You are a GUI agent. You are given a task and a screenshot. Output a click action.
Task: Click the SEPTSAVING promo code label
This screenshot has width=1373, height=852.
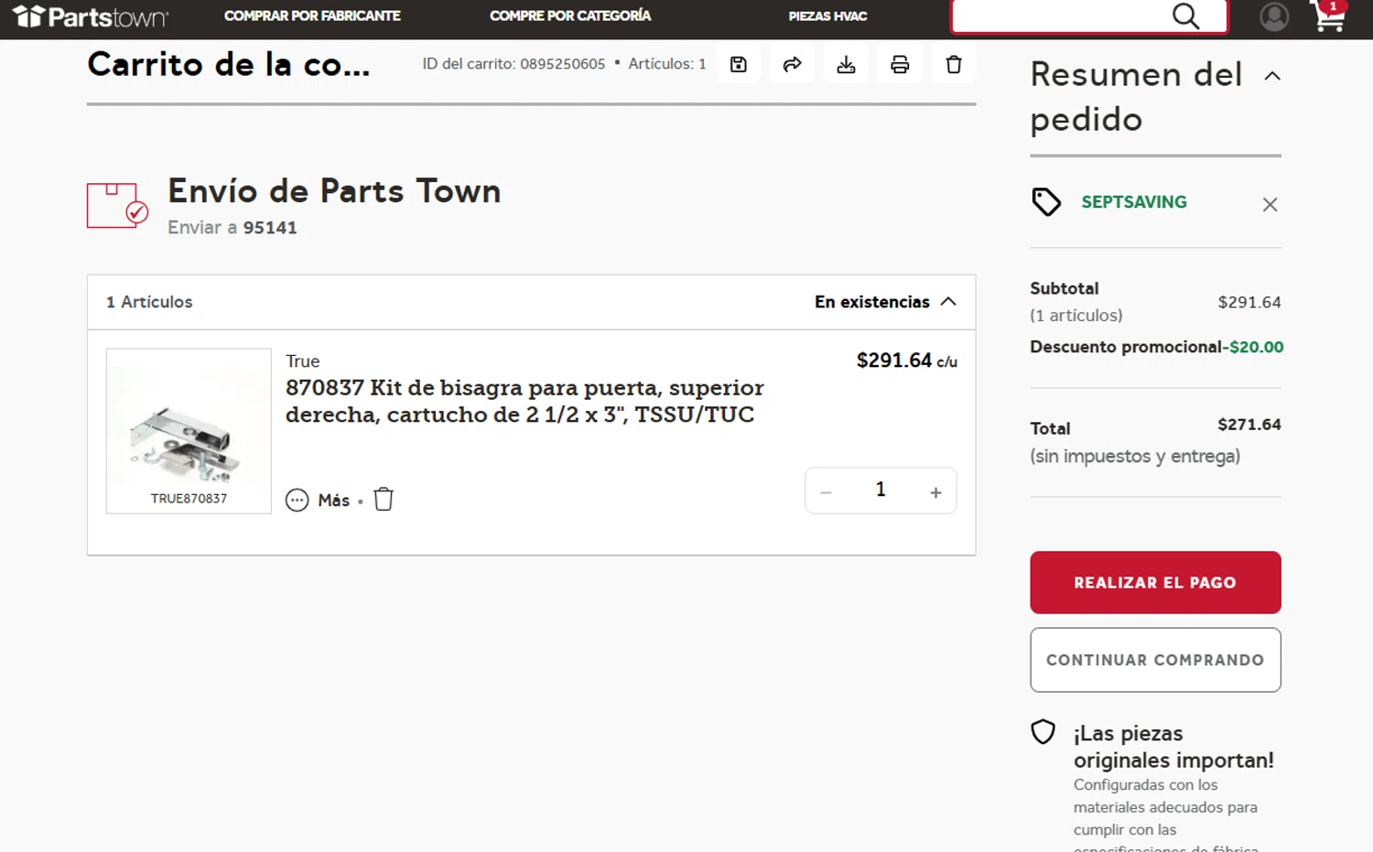coord(1134,202)
